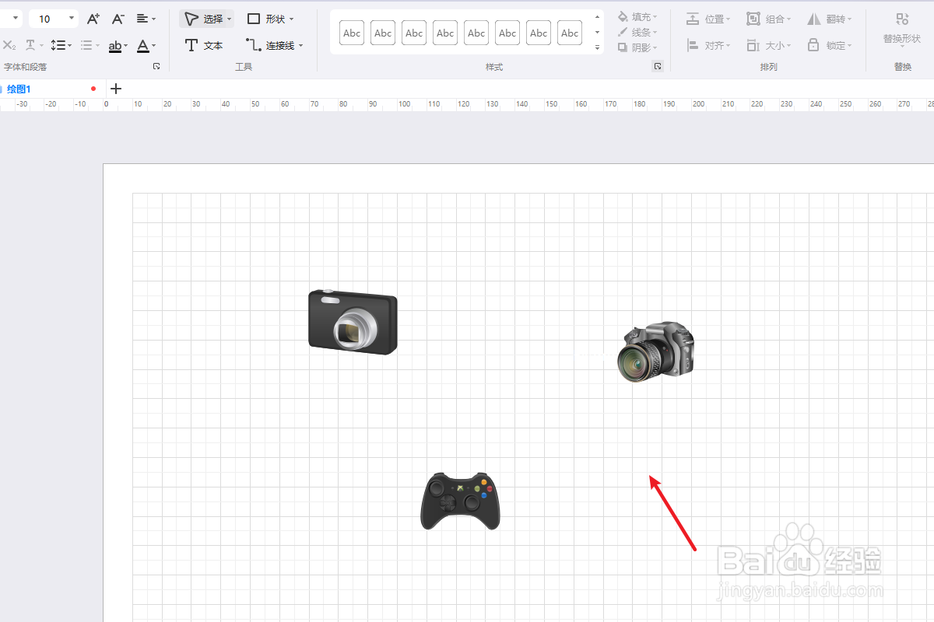Image resolution: width=934 pixels, height=622 pixels.
Task: Expand the 选择 tool dropdown arrow
Action: [x=229, y=19]
